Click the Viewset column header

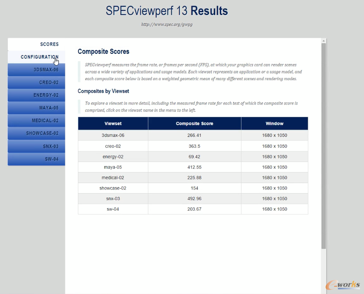[x=113, y=124]
